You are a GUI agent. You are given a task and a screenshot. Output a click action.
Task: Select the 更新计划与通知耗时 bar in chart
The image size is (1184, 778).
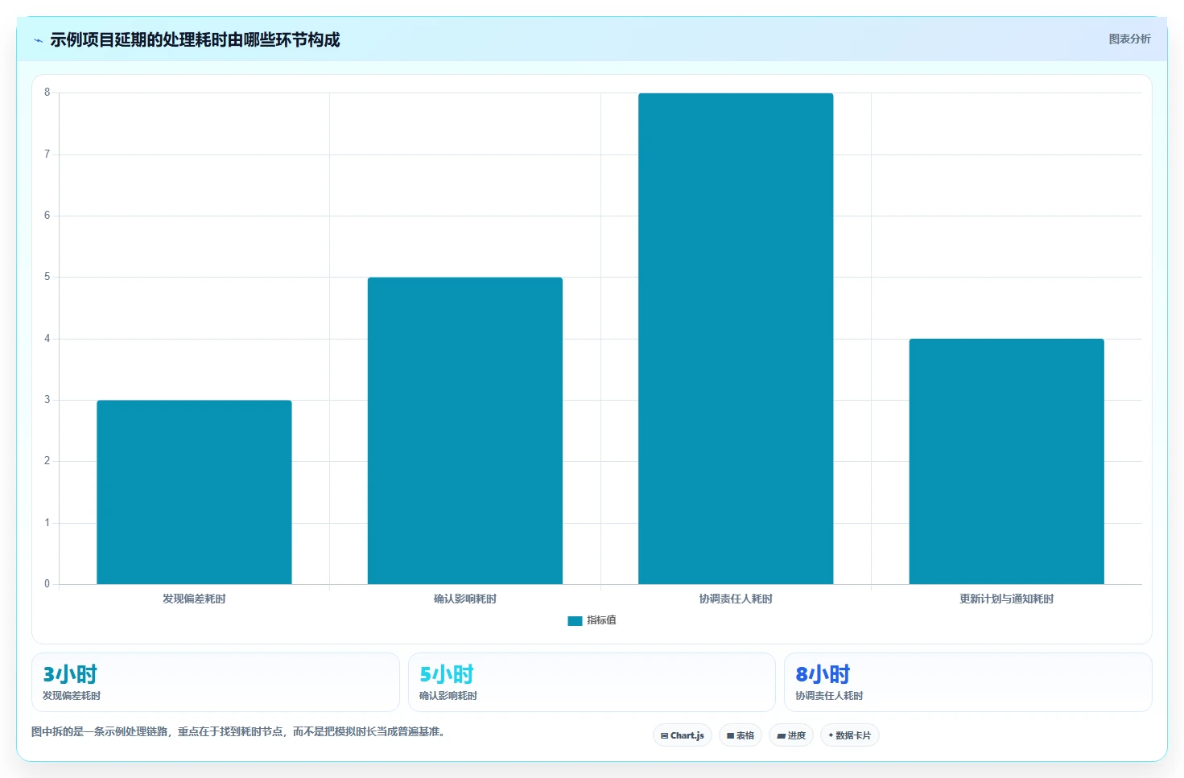[1007, 462]
